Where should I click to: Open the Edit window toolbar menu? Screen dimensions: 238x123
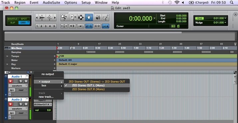click(235, 14)
